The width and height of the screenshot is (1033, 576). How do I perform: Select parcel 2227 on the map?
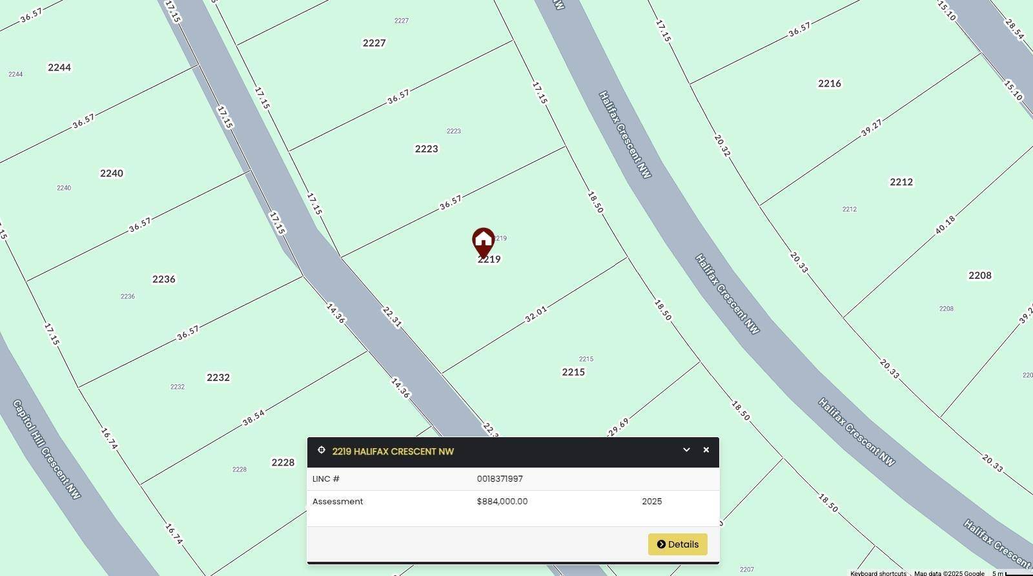(374, 43)
